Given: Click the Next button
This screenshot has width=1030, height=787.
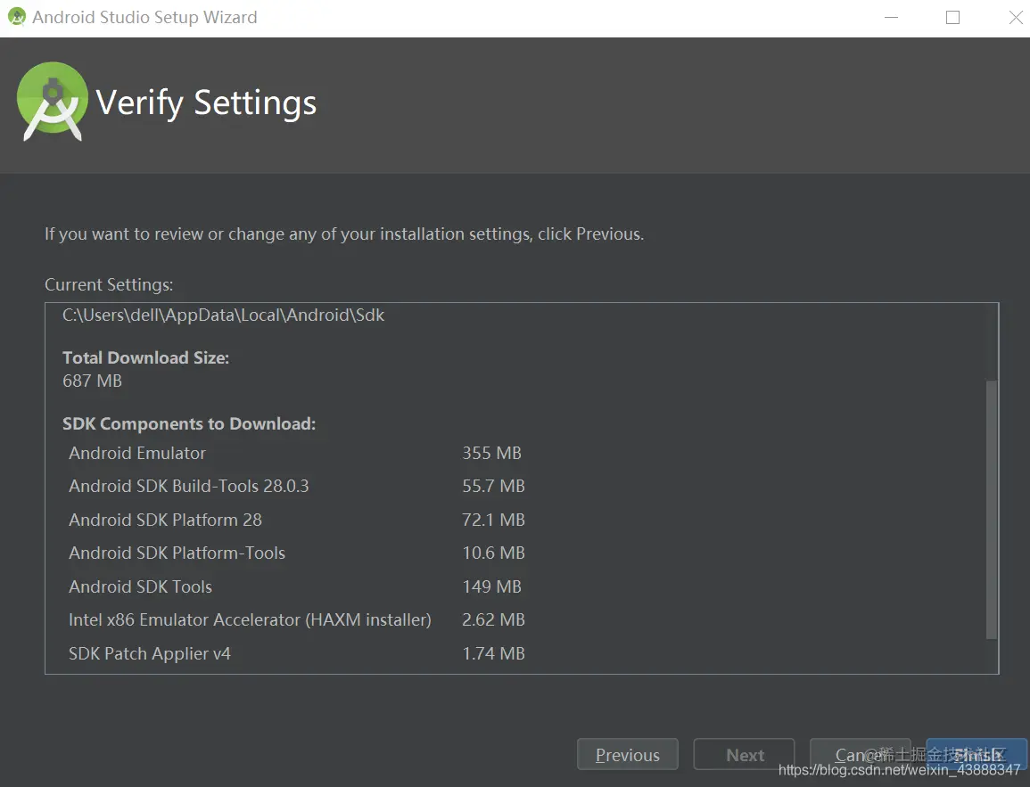Looking at the screenshot, I should pos(745,754).
